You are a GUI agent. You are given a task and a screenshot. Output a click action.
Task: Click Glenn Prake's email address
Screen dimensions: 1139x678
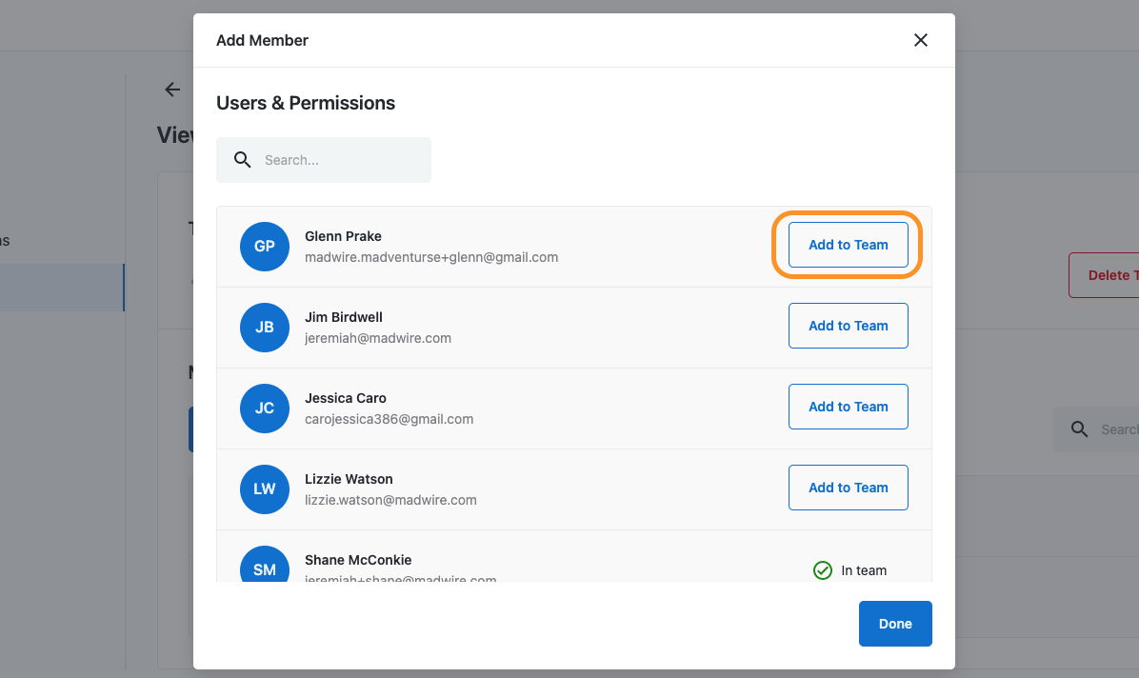pyautogui.click(x=431, y=257)
